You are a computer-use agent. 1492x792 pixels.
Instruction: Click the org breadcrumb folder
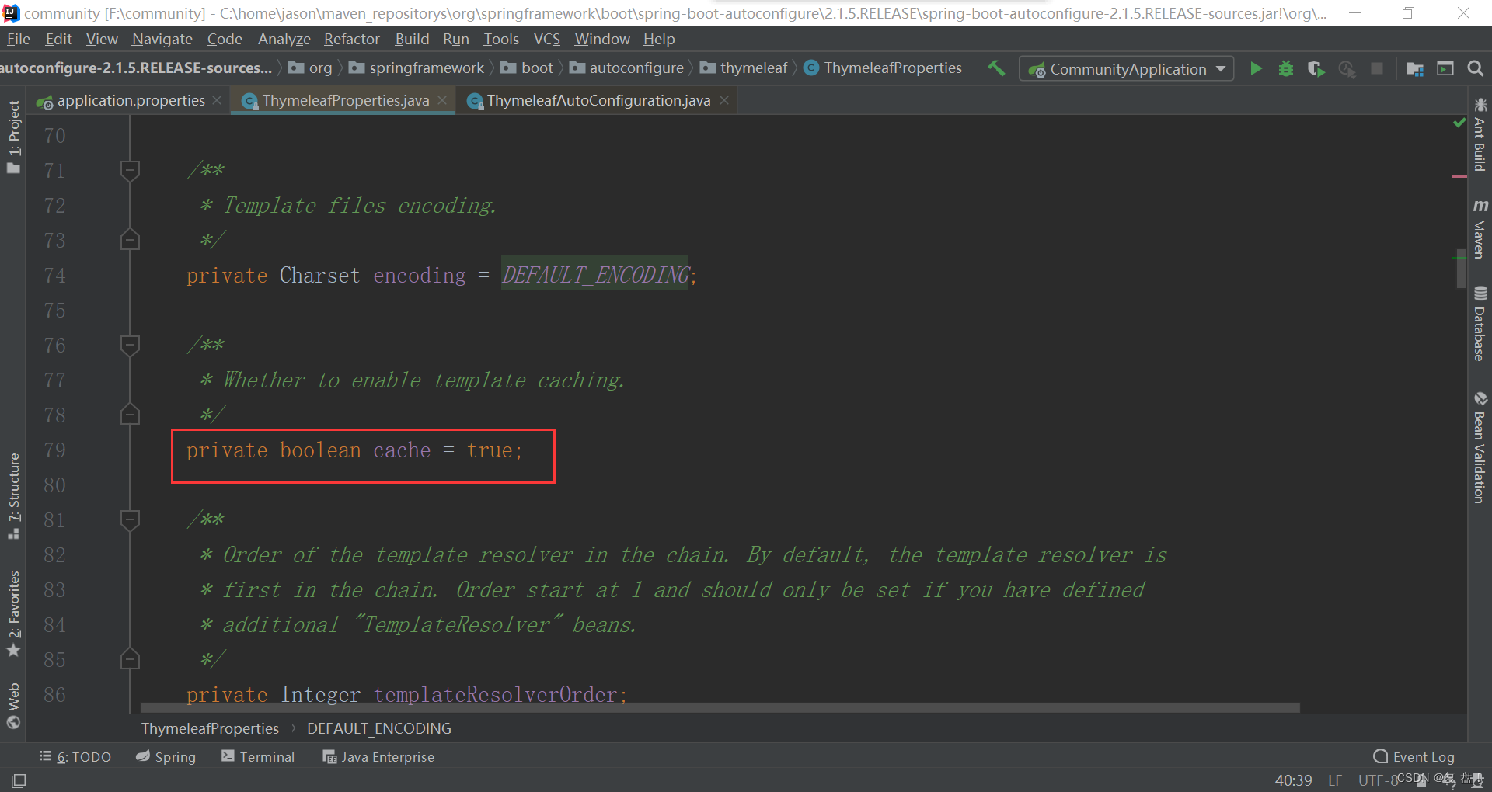point(310,68)
